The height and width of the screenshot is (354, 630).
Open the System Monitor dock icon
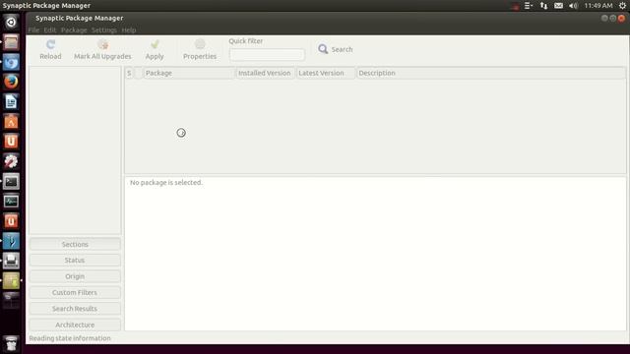point(11,201)
